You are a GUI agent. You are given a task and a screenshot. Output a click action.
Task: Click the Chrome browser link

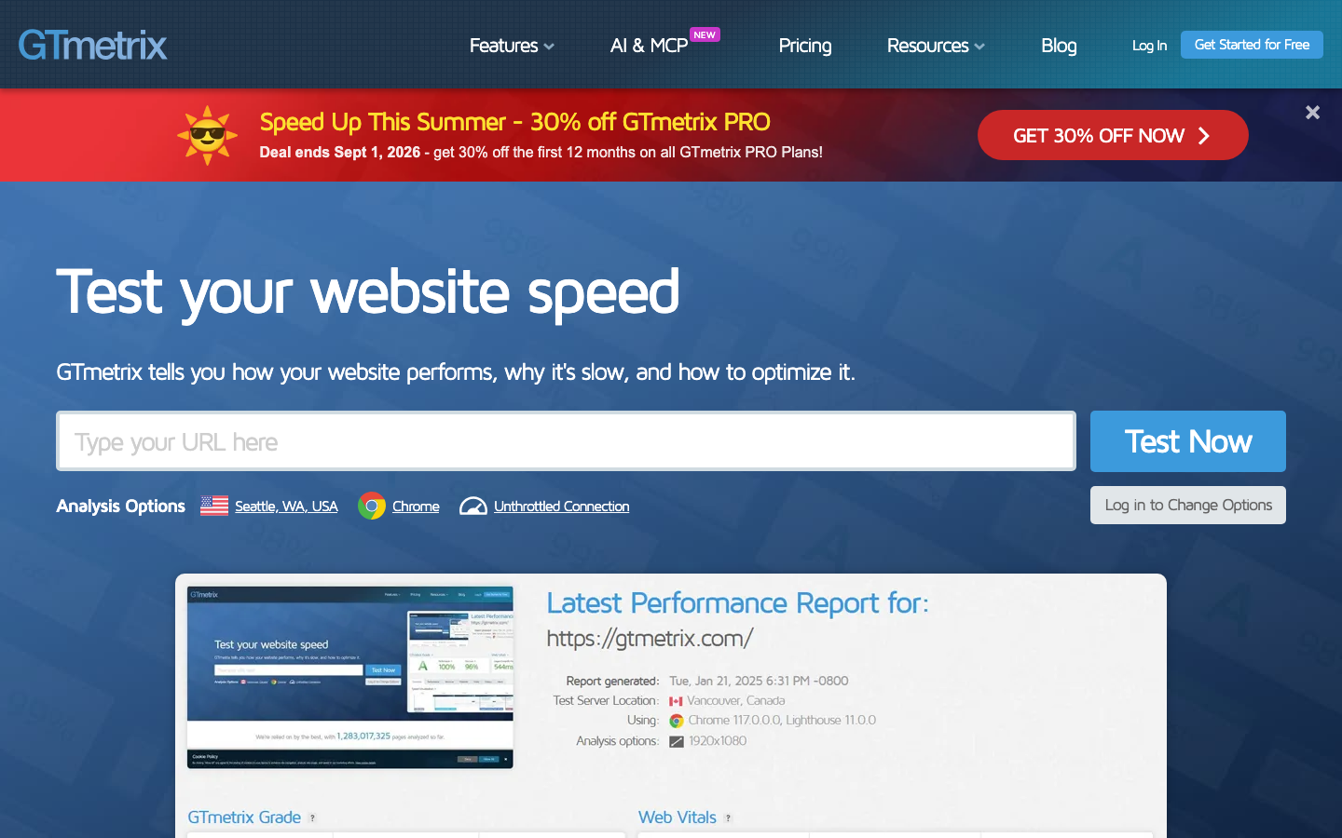point(416,507)
